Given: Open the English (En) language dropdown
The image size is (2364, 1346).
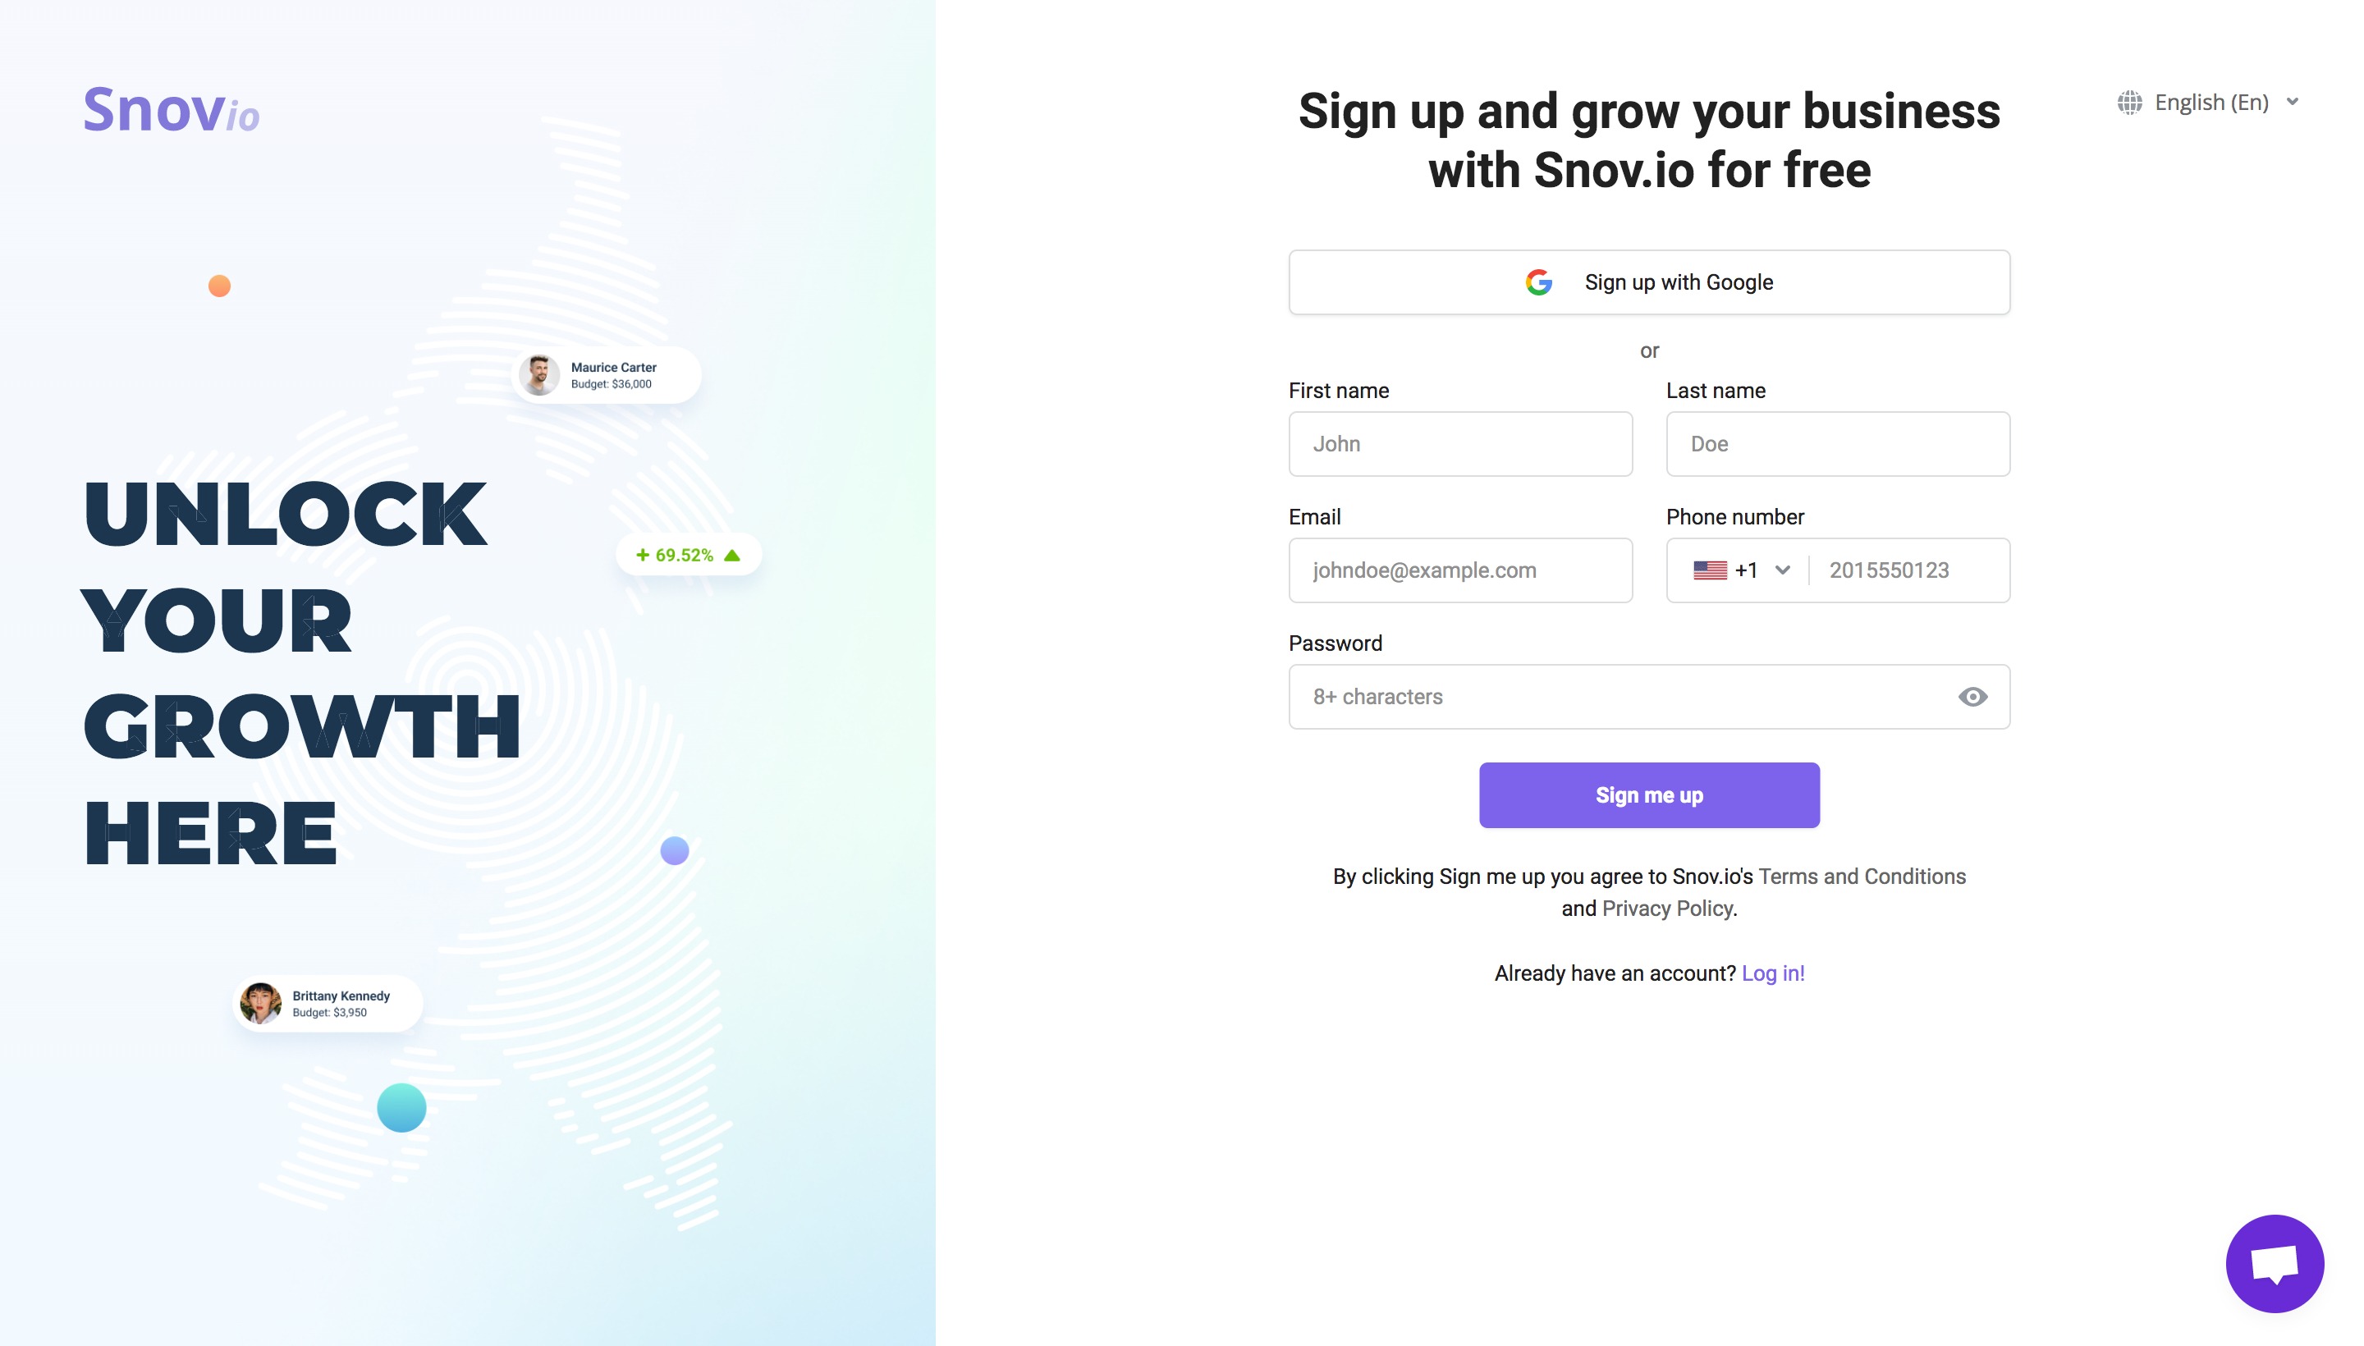Looking at the screenshot, I should pos(2208,103).
